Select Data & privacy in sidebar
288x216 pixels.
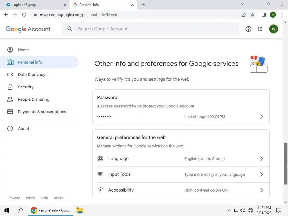pos(31,75)
